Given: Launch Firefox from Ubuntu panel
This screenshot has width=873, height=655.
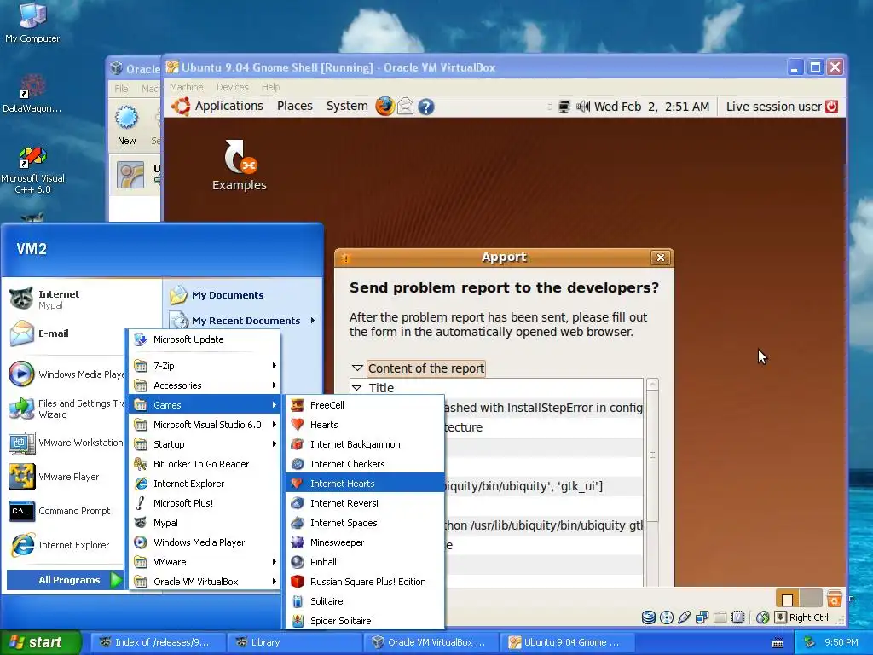Looking at the screenshot, I should tap(384, 106).
